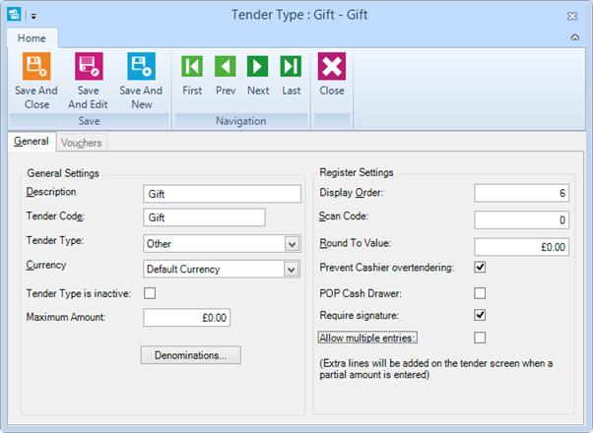Navigate to the Prev record

(226, 66)
